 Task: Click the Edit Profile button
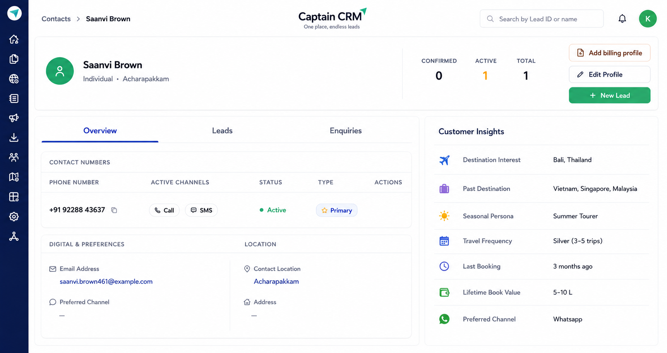pos(609,74)
